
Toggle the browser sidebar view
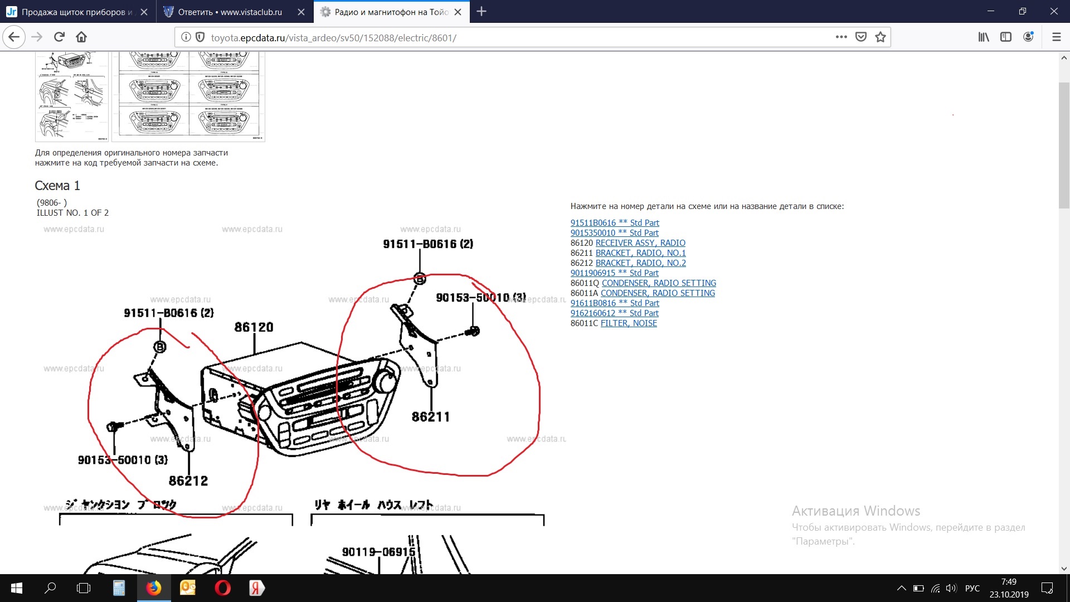1006,37
